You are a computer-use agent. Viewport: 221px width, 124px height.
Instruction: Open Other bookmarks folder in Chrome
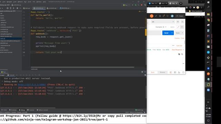(x=196, y=11)
